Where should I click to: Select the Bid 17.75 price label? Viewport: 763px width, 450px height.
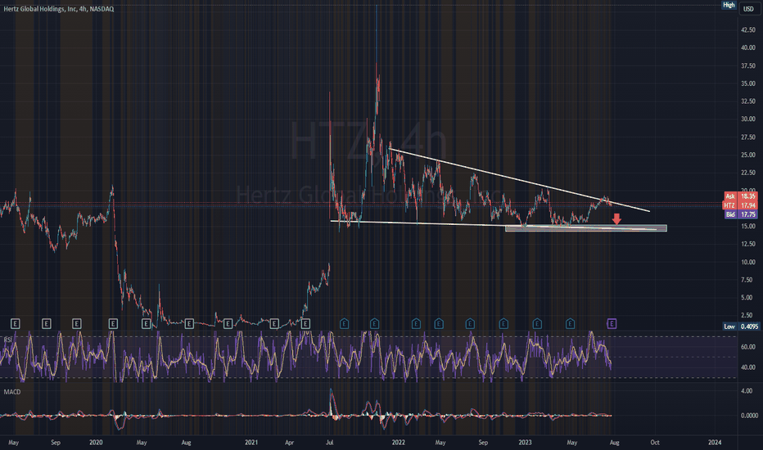(741, 214)
